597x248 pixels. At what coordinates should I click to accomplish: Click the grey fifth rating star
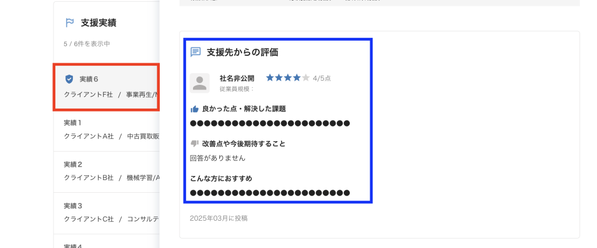[x=305, y=78]
